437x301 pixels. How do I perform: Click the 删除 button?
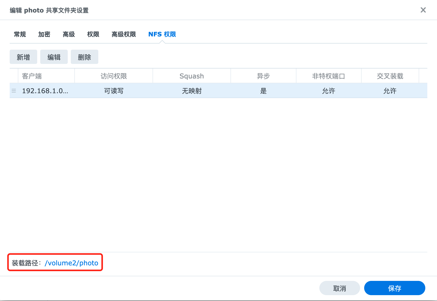tap(85, 57)
